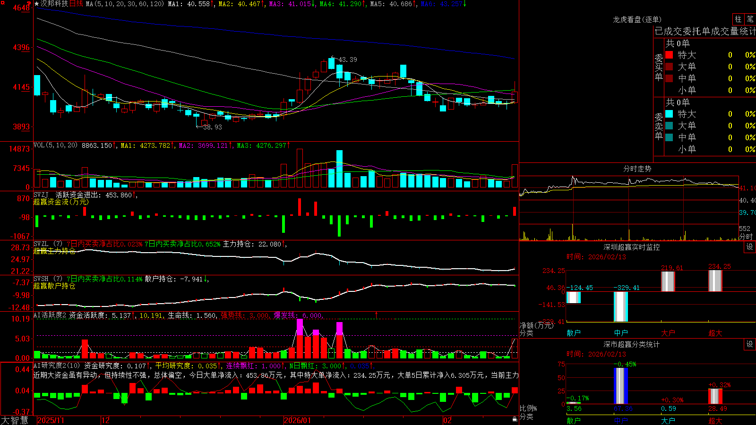Viewport: 756px width, 425px height.
Task: Click the 超赢散户持仓 label
Action: (54, 286)
